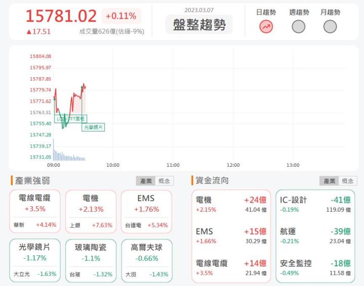
Task: Switch capital flow panel to 概念 view
Action: 347,181
